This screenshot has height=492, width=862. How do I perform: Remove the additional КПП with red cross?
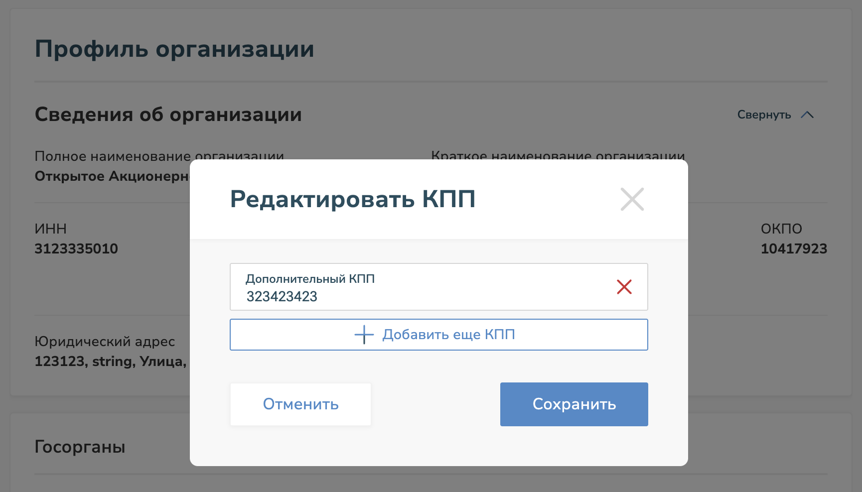point(624,287)
